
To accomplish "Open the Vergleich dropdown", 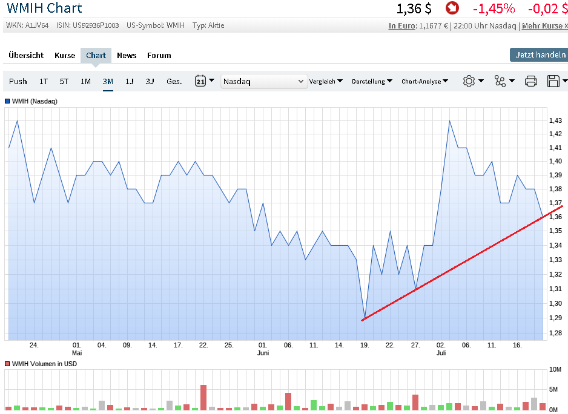I will [x=326, y=82].
